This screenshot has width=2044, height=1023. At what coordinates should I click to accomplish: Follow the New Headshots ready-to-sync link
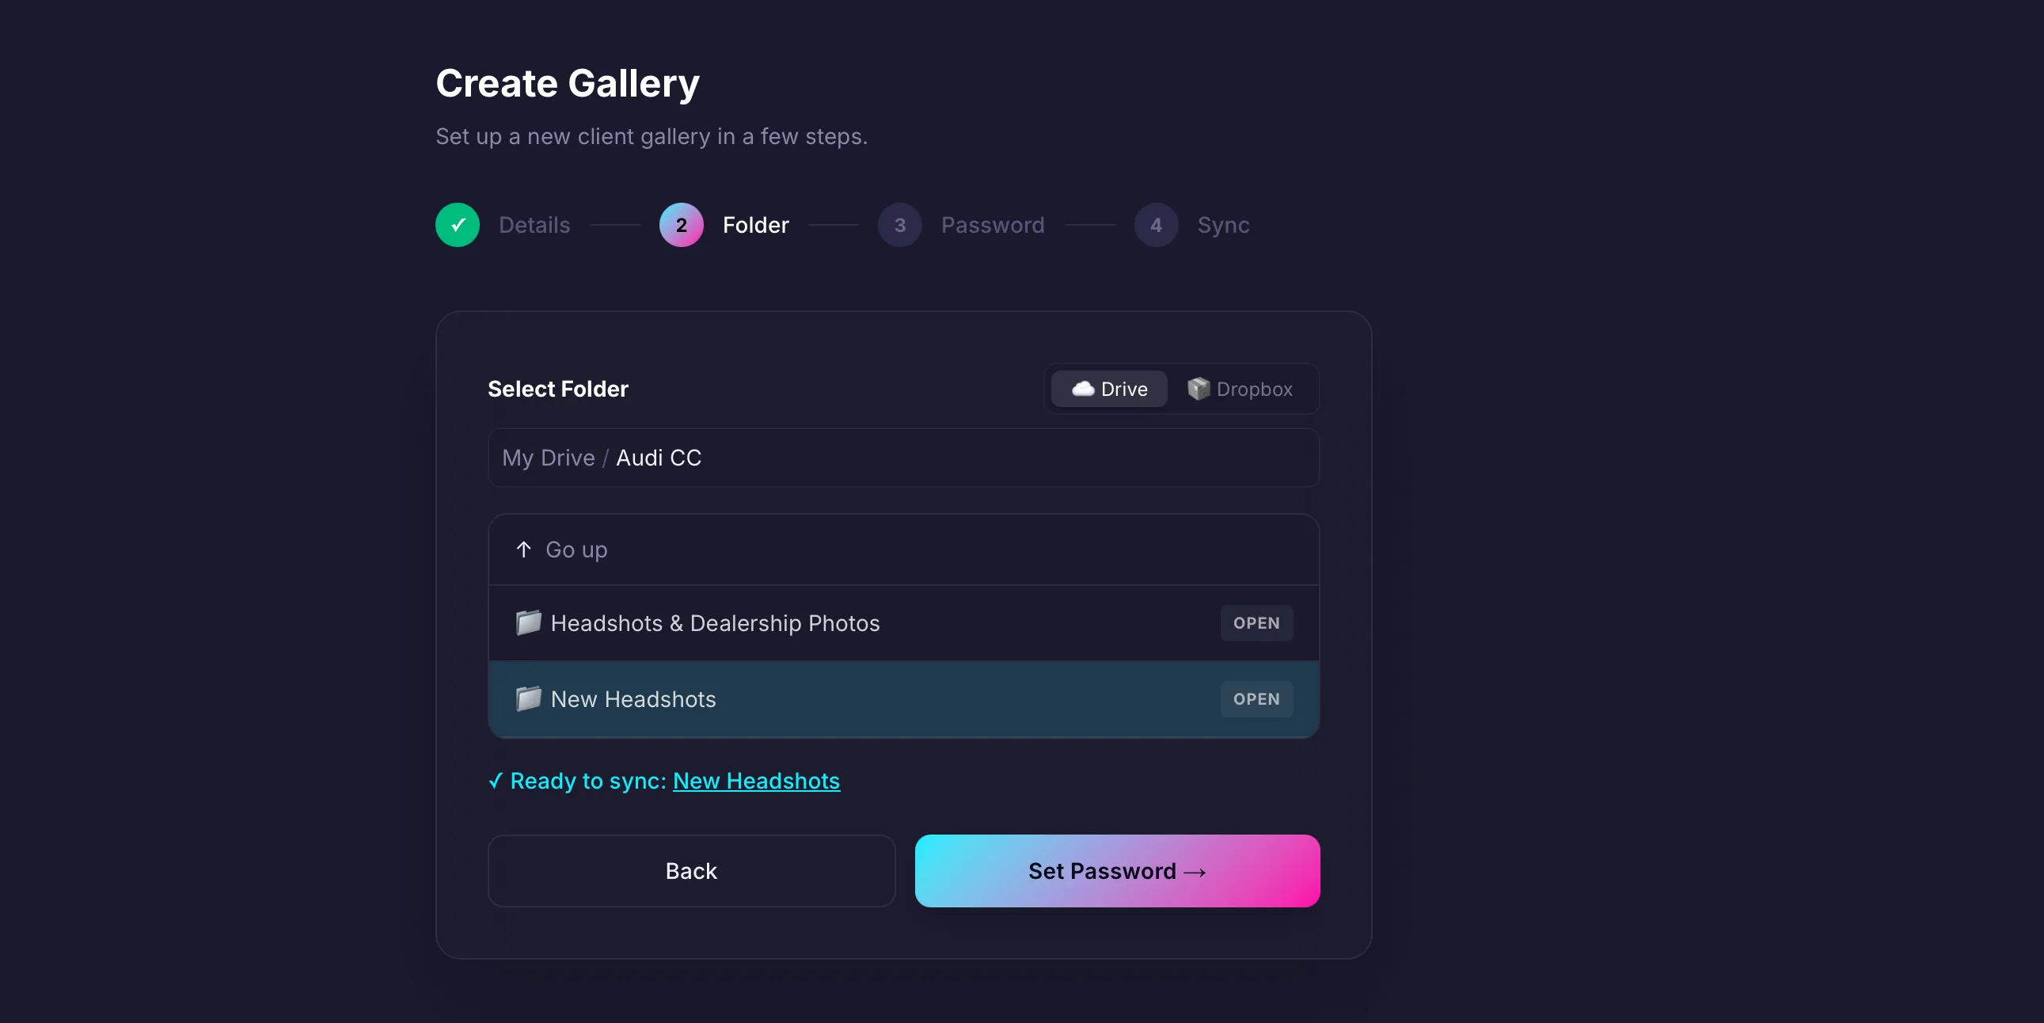(x=755, y=781)
